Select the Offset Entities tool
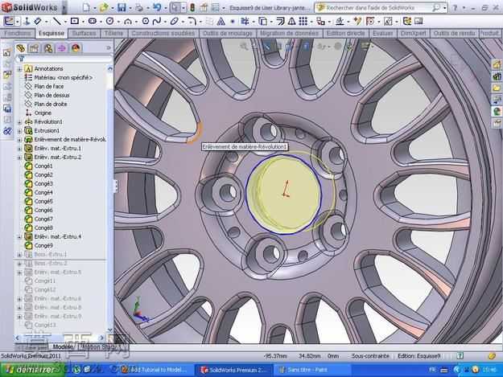The width and height of the screenshot is (503, 377). pyautogui.click(x=280, y=21)
